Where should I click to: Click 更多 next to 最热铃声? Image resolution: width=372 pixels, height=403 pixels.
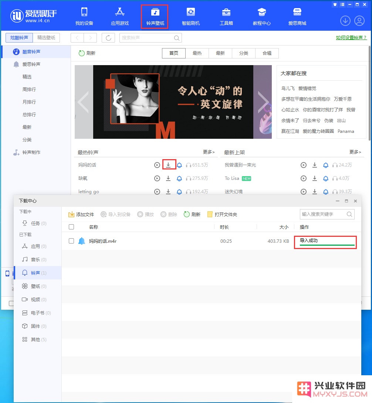[209, 152]
